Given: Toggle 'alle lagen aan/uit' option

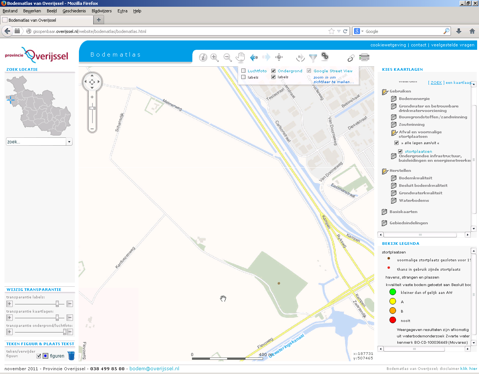Looking at the screenshot, I should point(396,142).
